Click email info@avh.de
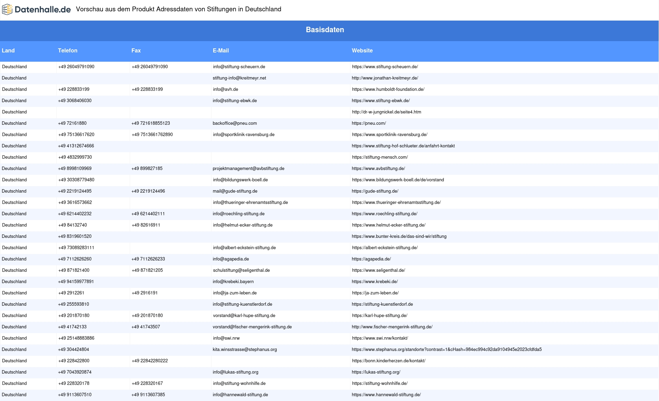 point(225,89)
